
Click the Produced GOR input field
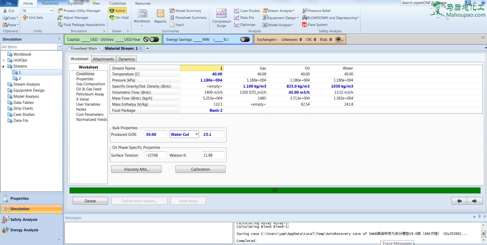coord(156,134)
